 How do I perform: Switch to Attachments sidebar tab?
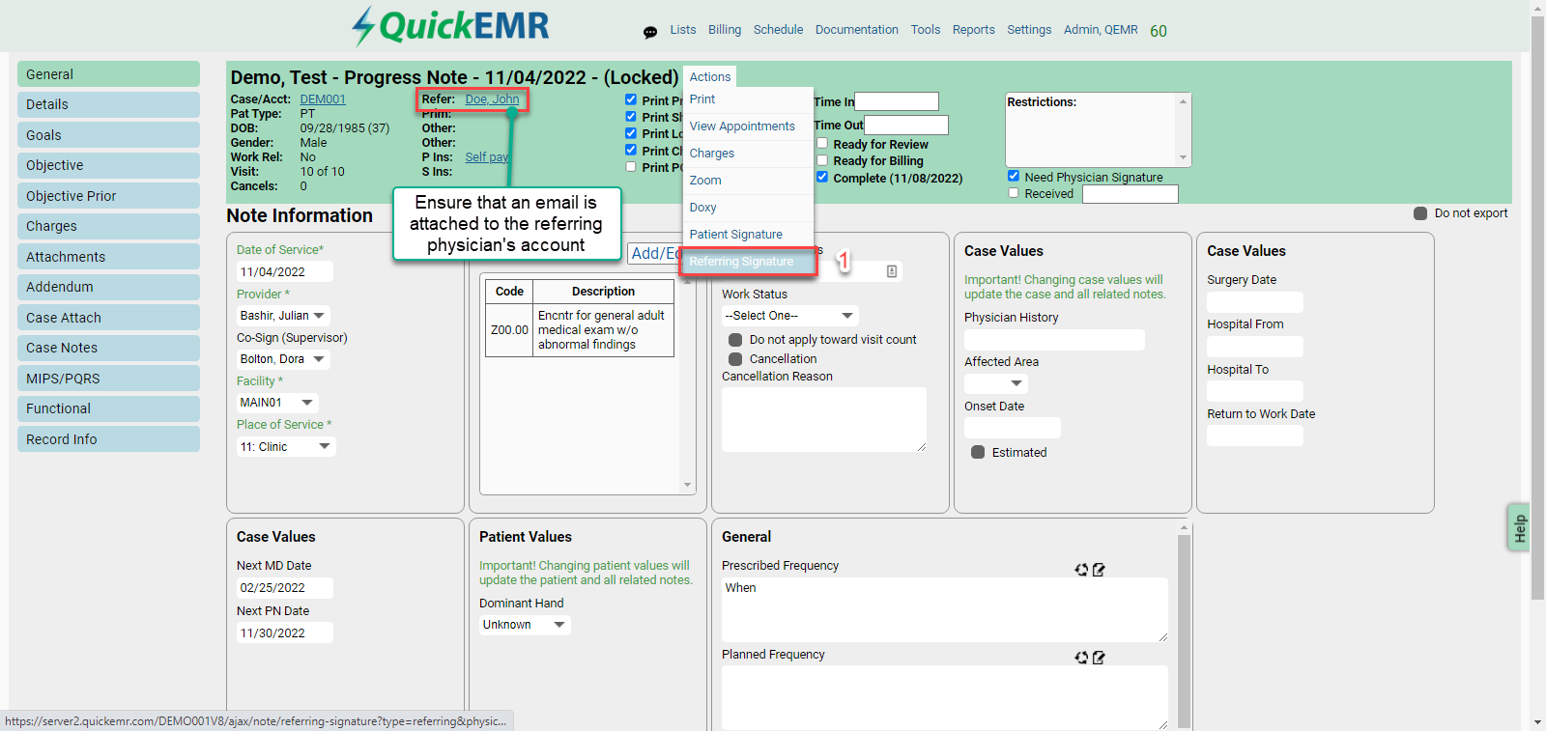click(x=108, y=257)
